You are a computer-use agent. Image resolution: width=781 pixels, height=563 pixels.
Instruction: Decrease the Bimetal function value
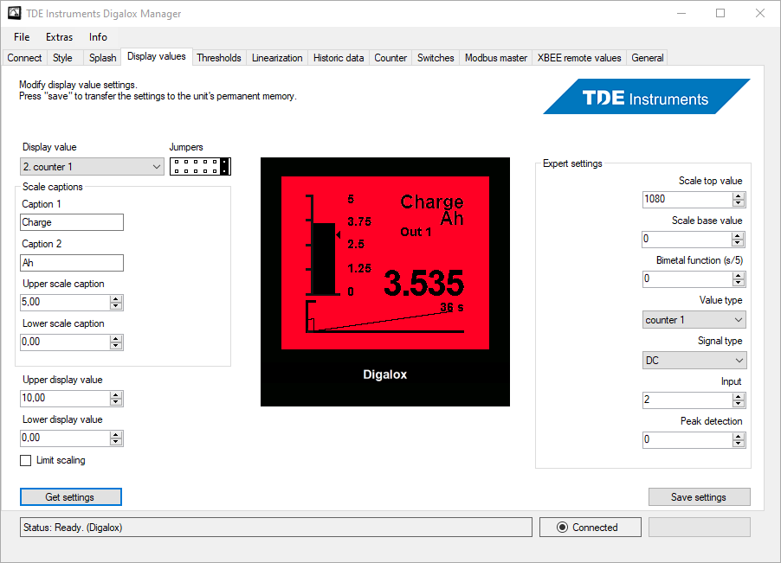[739, 283]
